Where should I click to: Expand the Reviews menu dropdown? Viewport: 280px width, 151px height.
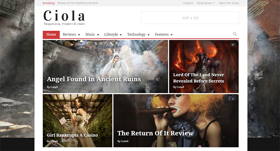point(71,35)
